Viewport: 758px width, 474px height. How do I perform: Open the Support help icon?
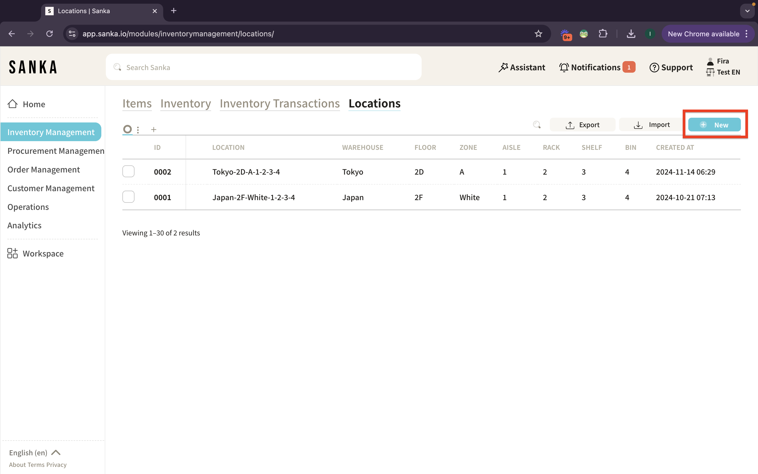point(654,67)
